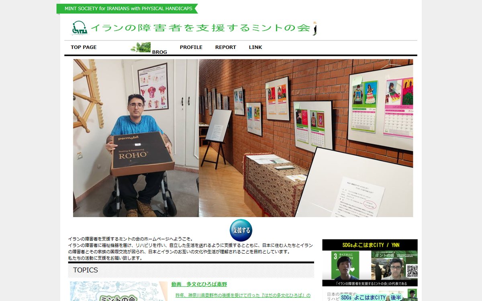This screenshot has width=482, height=301.
Task: Click the TOPICS heading
Action: point(86,270)
